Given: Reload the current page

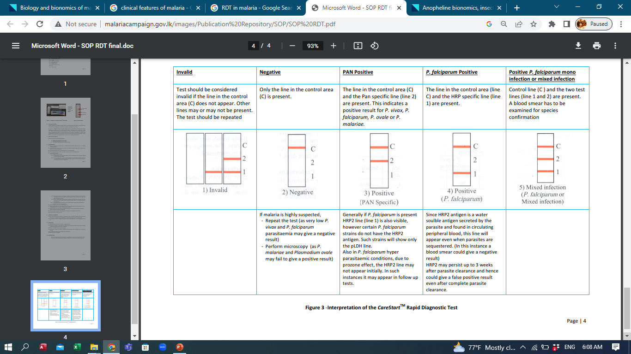Looking at the screenshot, I should (x=40, y=24).
